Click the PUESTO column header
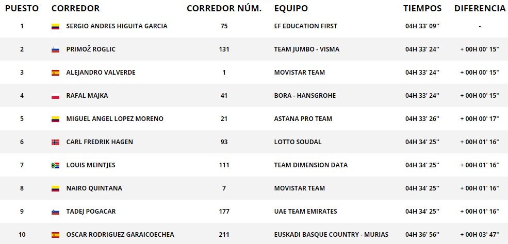Screen dimensions: 508x244 click(x=22, y=8)
